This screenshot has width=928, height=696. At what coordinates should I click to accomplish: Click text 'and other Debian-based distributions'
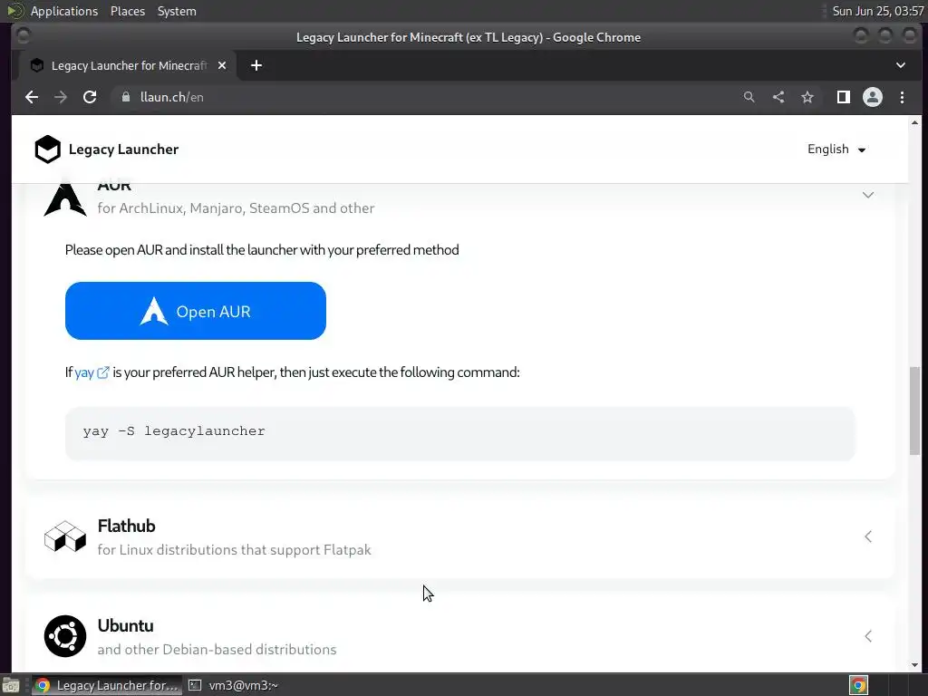[217, 649]
